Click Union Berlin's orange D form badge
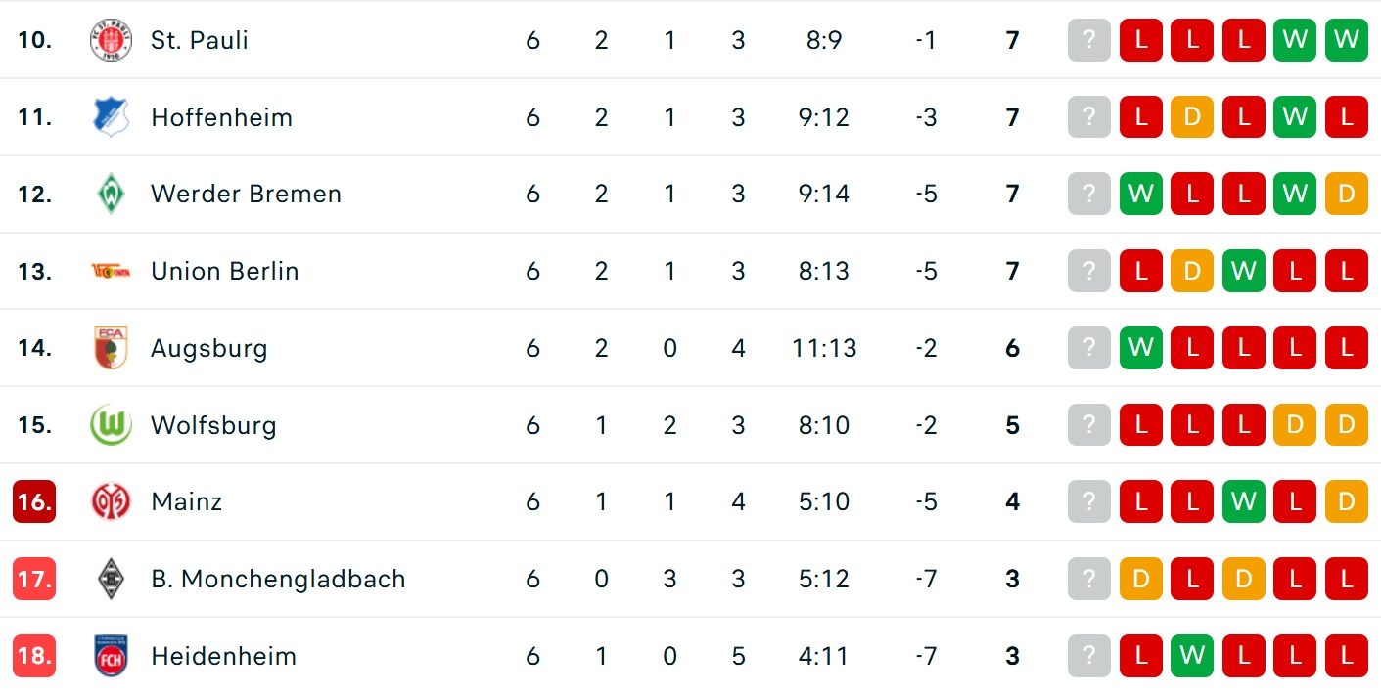 coord(1192,271)
